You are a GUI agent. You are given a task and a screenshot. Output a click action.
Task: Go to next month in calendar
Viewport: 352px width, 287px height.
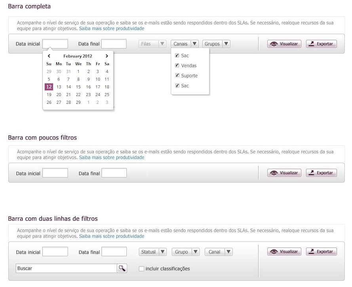pos(107,56)
